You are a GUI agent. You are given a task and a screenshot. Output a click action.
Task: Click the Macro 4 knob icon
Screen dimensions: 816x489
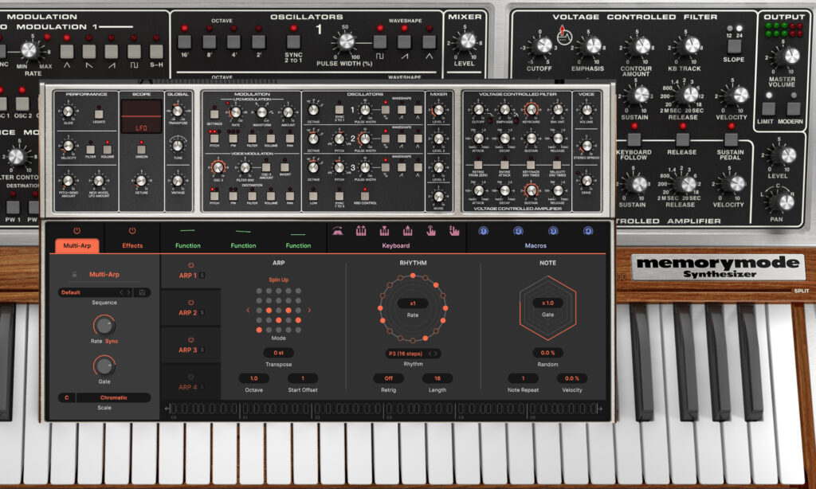coord(588,231)
